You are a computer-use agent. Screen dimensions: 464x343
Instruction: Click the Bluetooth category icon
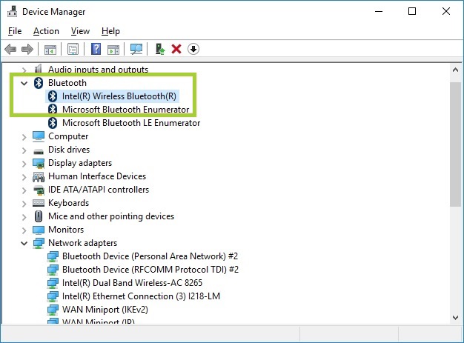coord(39,83)
